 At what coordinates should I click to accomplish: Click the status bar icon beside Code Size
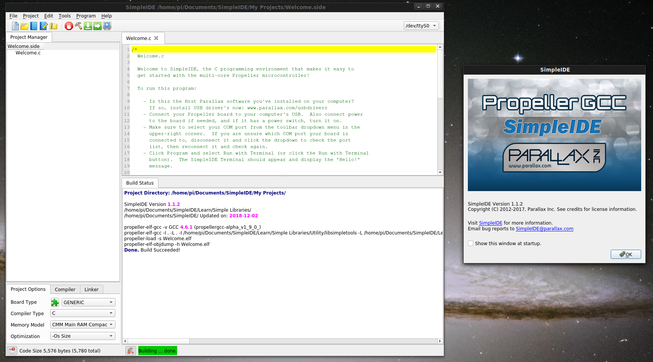[x=12, y=351]
